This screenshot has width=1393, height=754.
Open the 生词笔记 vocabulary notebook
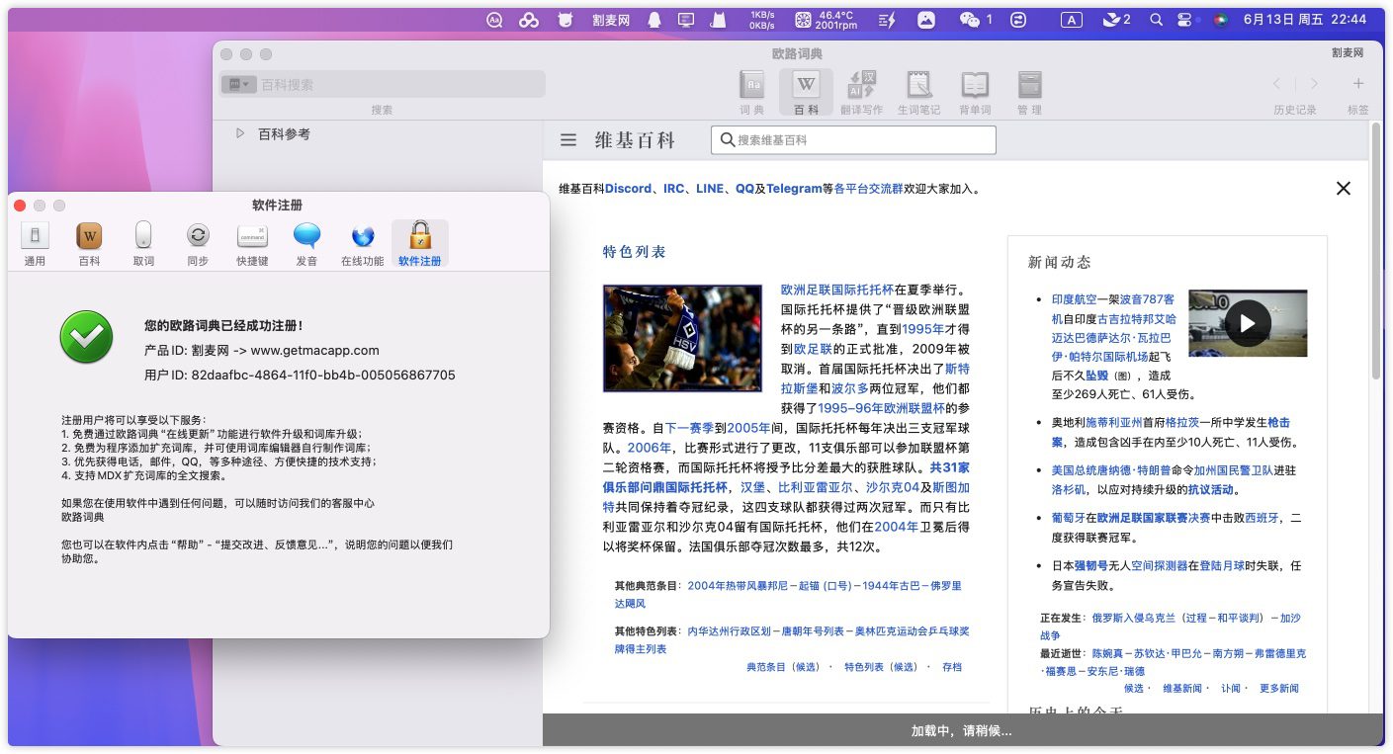(x=918, y=92)
